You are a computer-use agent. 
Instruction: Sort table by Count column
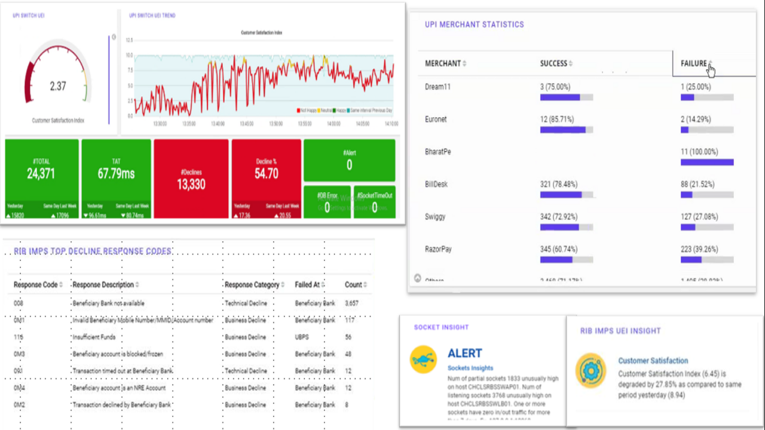[x=365, y=285]
